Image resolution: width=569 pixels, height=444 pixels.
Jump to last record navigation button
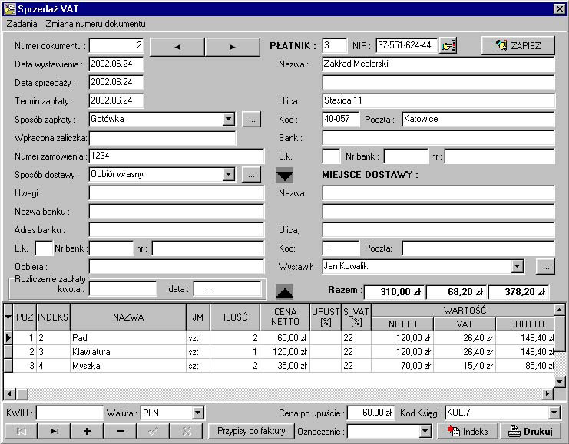pyautogui.click(x=55, y=431)
